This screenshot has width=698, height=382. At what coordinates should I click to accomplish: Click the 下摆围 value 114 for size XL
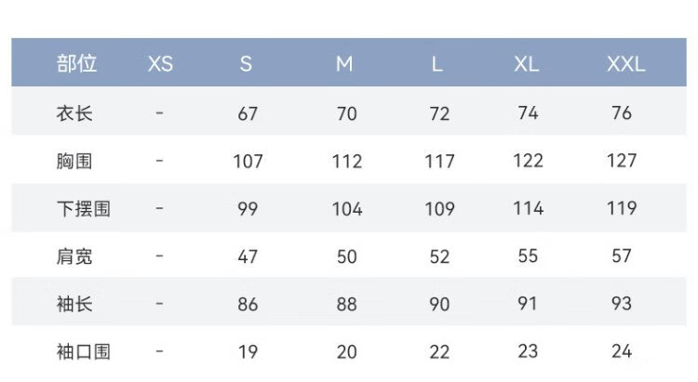528,209
